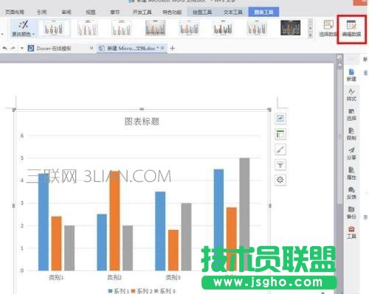Click the 系列1 legend entry

(x=119, y=291)
